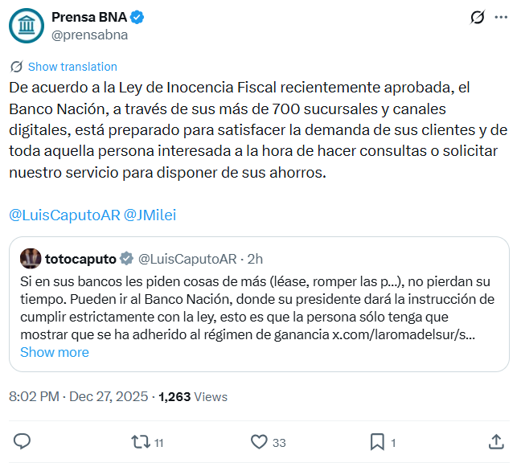Click the totocaputo avatar in quoted post
This screenshot has height=463, width=521.
click(31, 258)
